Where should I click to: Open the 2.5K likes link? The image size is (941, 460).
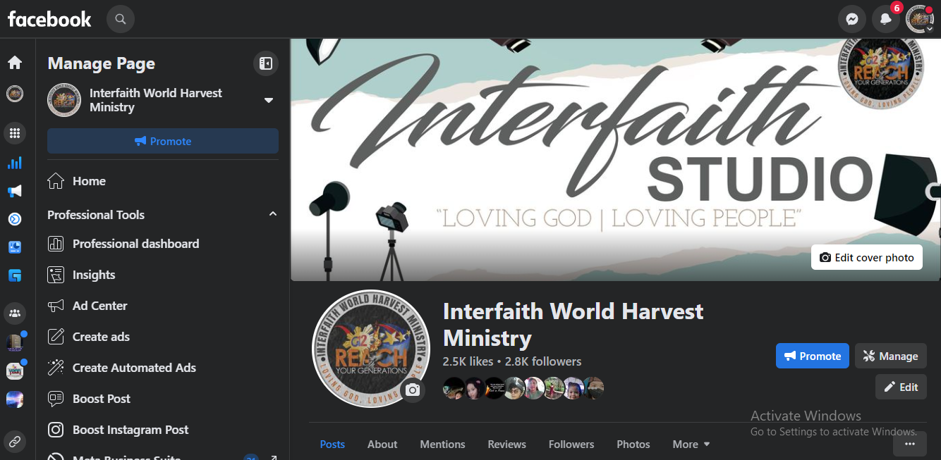468,361
